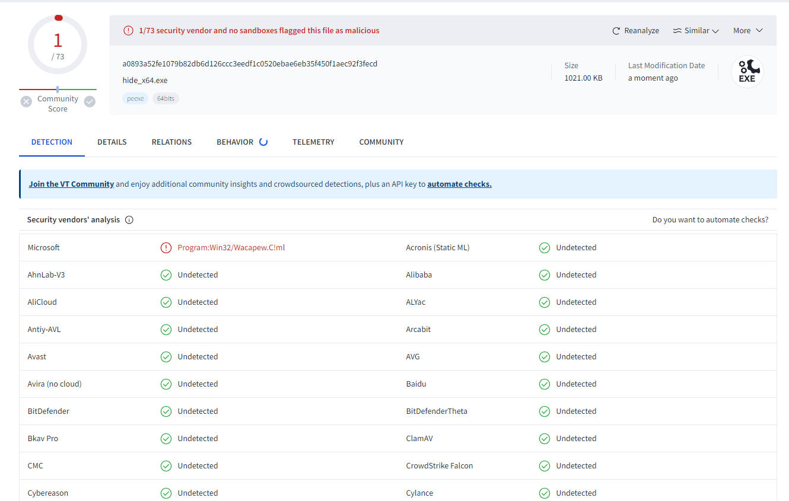Click the red warning icon in Microsoft row
Viewport: 789px width, 501px height.
[166, 248]
